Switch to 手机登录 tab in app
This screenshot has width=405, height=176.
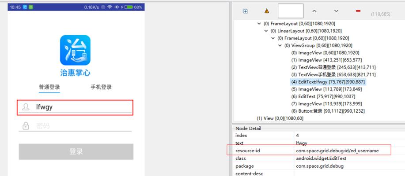coord(101,87)
